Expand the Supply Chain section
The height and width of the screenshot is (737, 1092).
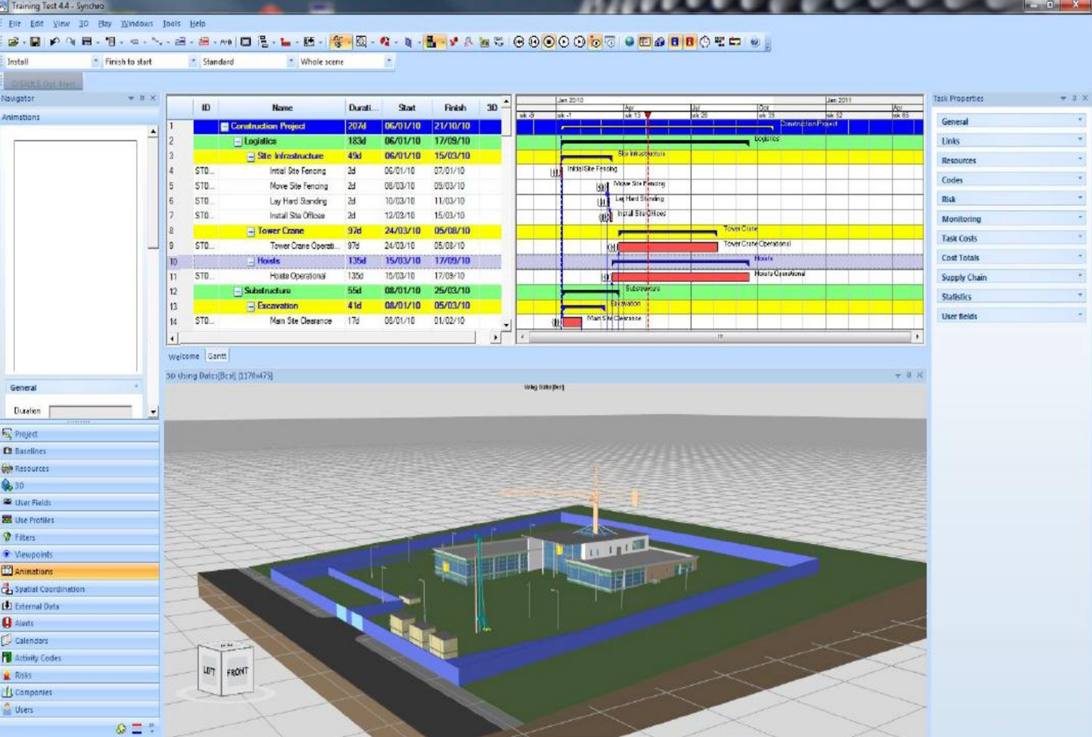pos(1011,278)
